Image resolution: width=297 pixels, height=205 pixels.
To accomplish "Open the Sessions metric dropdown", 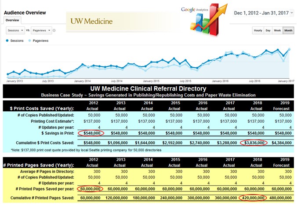I will coord(15,30).
